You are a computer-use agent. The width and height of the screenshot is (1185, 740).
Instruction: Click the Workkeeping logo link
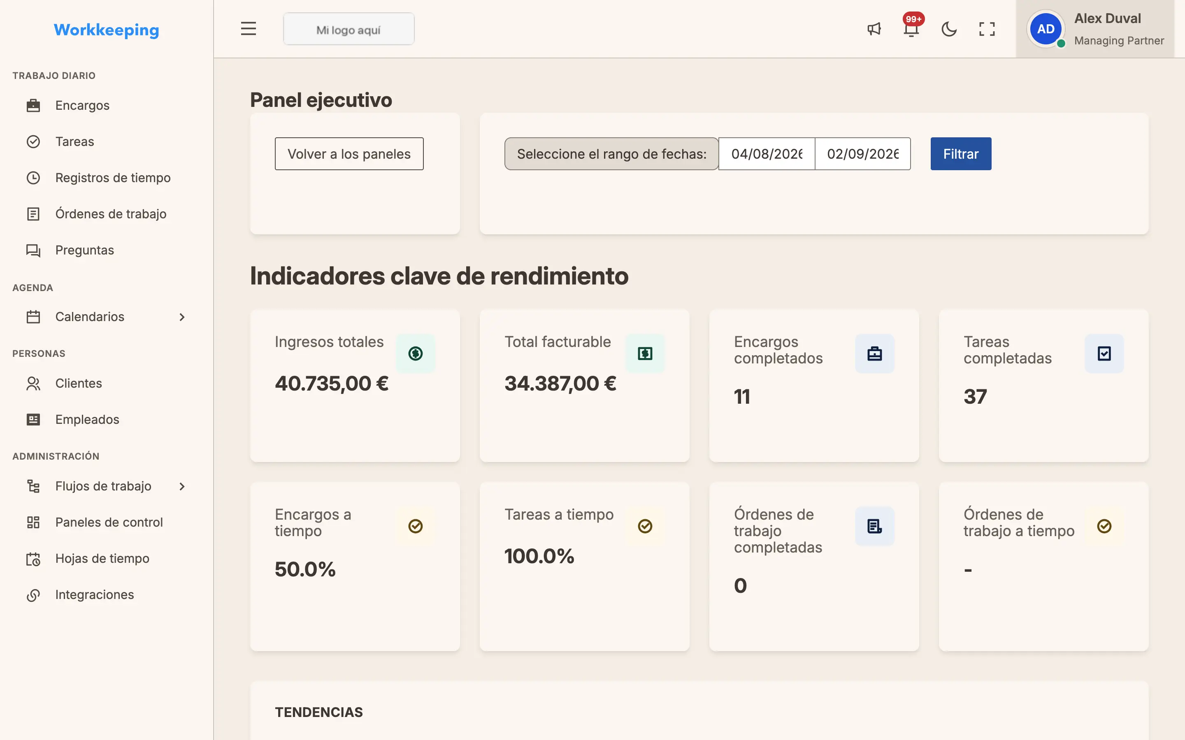[x=106, y=30]
